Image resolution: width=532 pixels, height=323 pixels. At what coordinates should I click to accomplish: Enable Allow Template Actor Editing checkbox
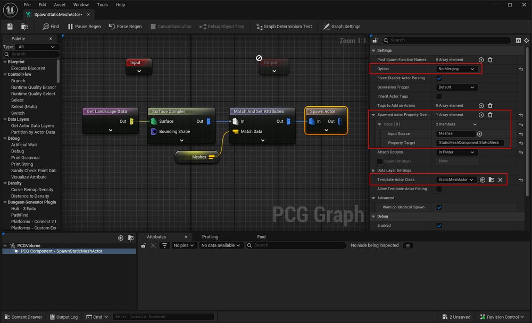click(x=439, y=189)
